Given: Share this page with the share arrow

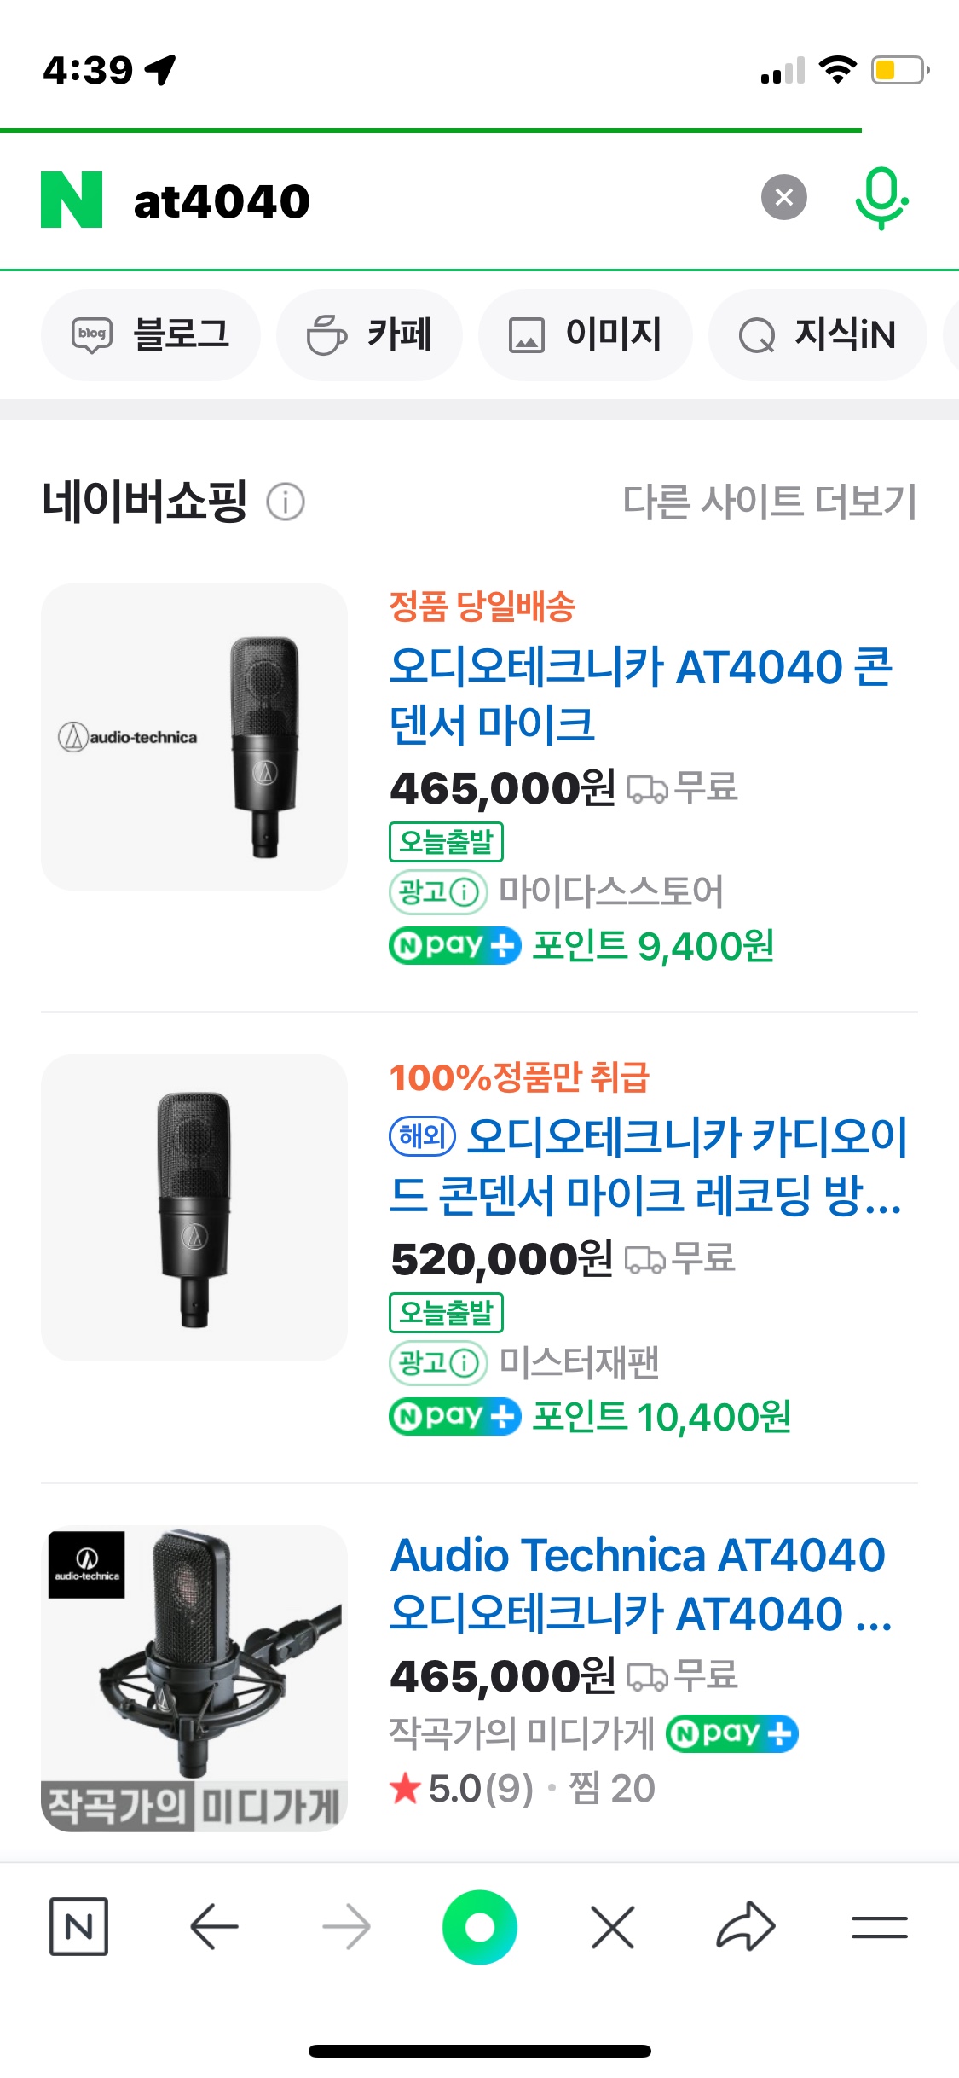Looking at the screenshot, I should (x=745, y=1926).
